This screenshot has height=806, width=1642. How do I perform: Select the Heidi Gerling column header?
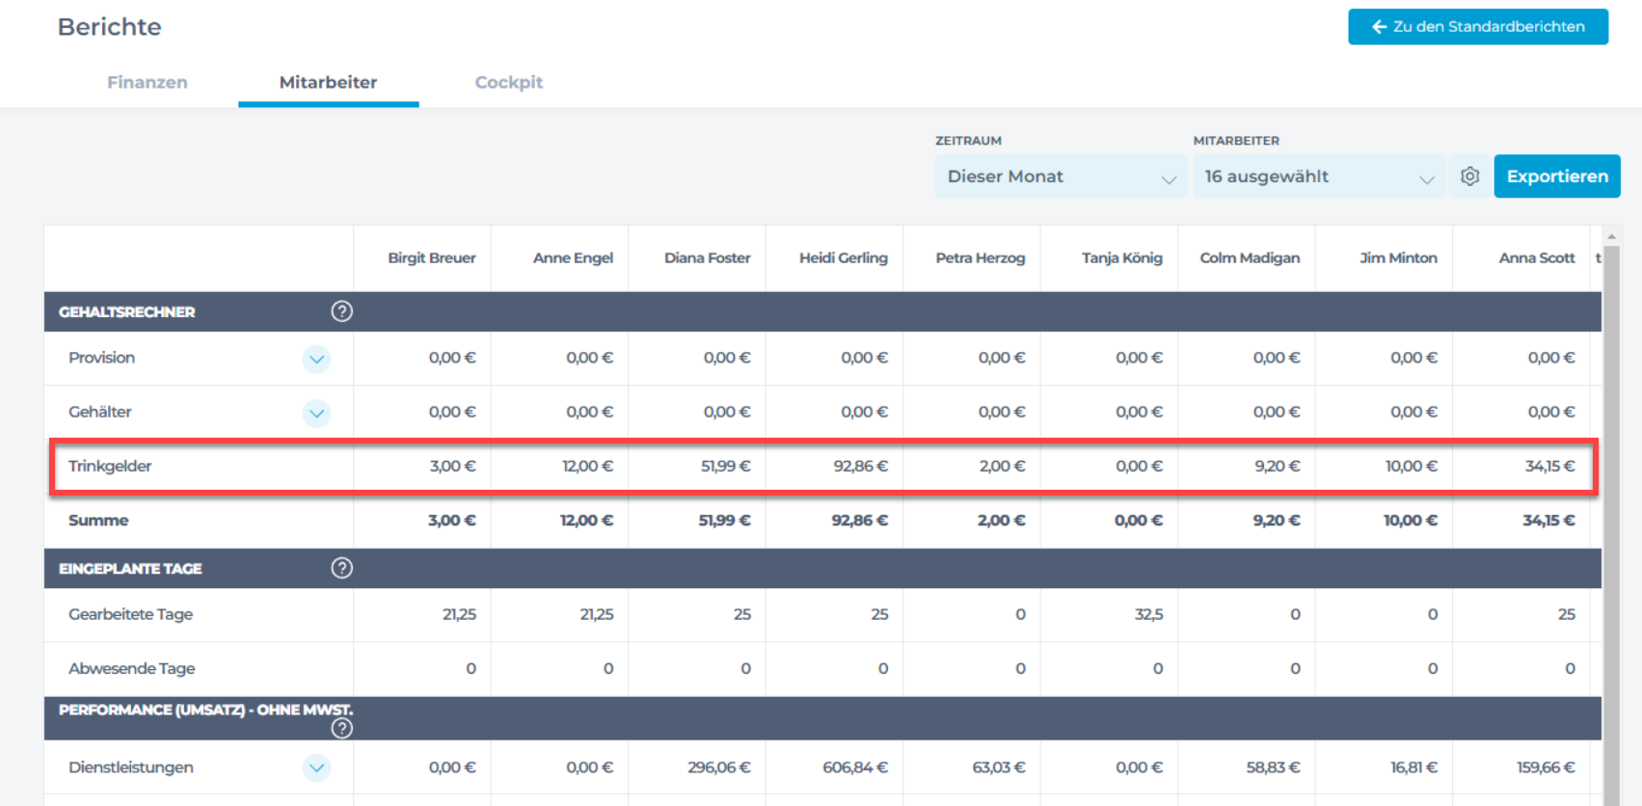coord(844,257)
